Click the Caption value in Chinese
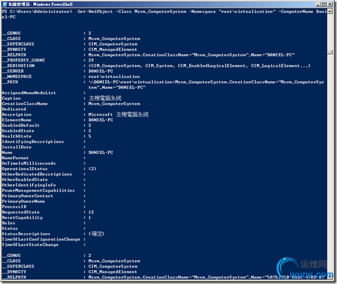 [x=105, y=99]
